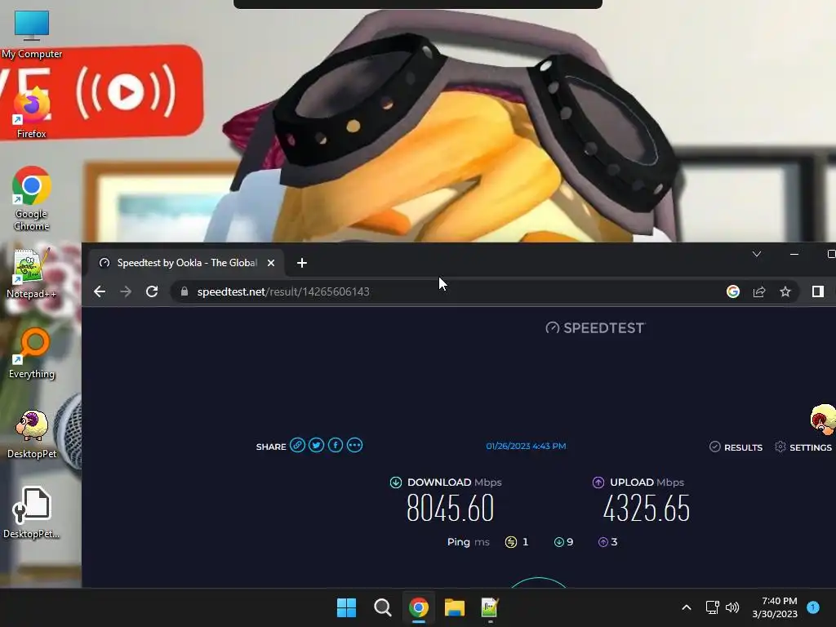
Task: Click the SPEEDTEST logo
Action: 595,328
